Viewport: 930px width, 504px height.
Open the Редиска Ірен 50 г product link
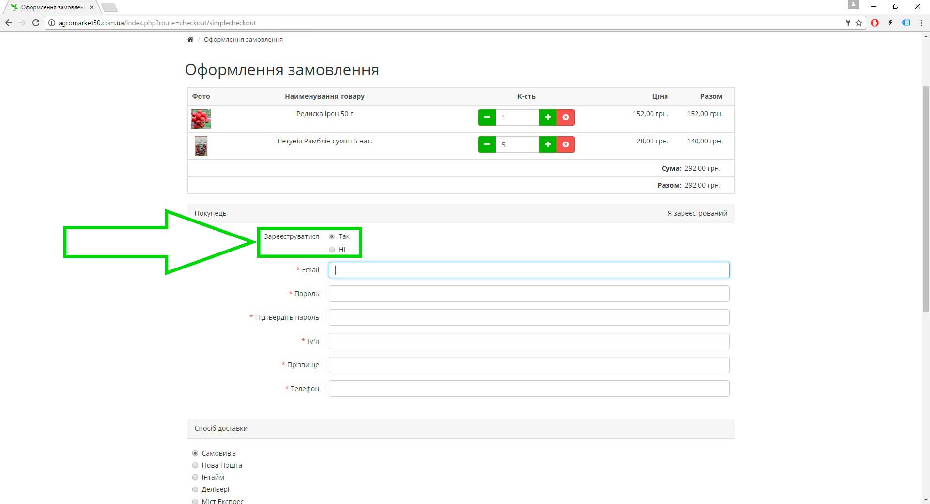click(325, 114)
